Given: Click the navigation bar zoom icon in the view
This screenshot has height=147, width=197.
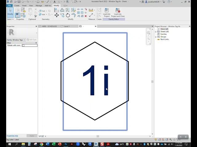Looking at the screenshot, I should (148, 33).
